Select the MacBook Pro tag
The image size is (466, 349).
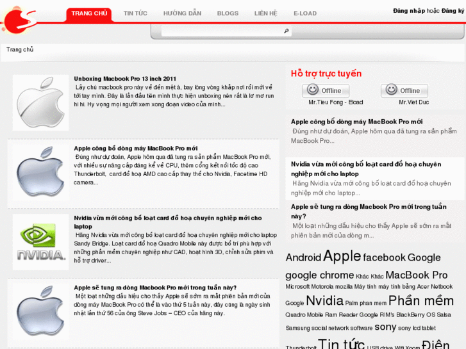click(417, 275)
